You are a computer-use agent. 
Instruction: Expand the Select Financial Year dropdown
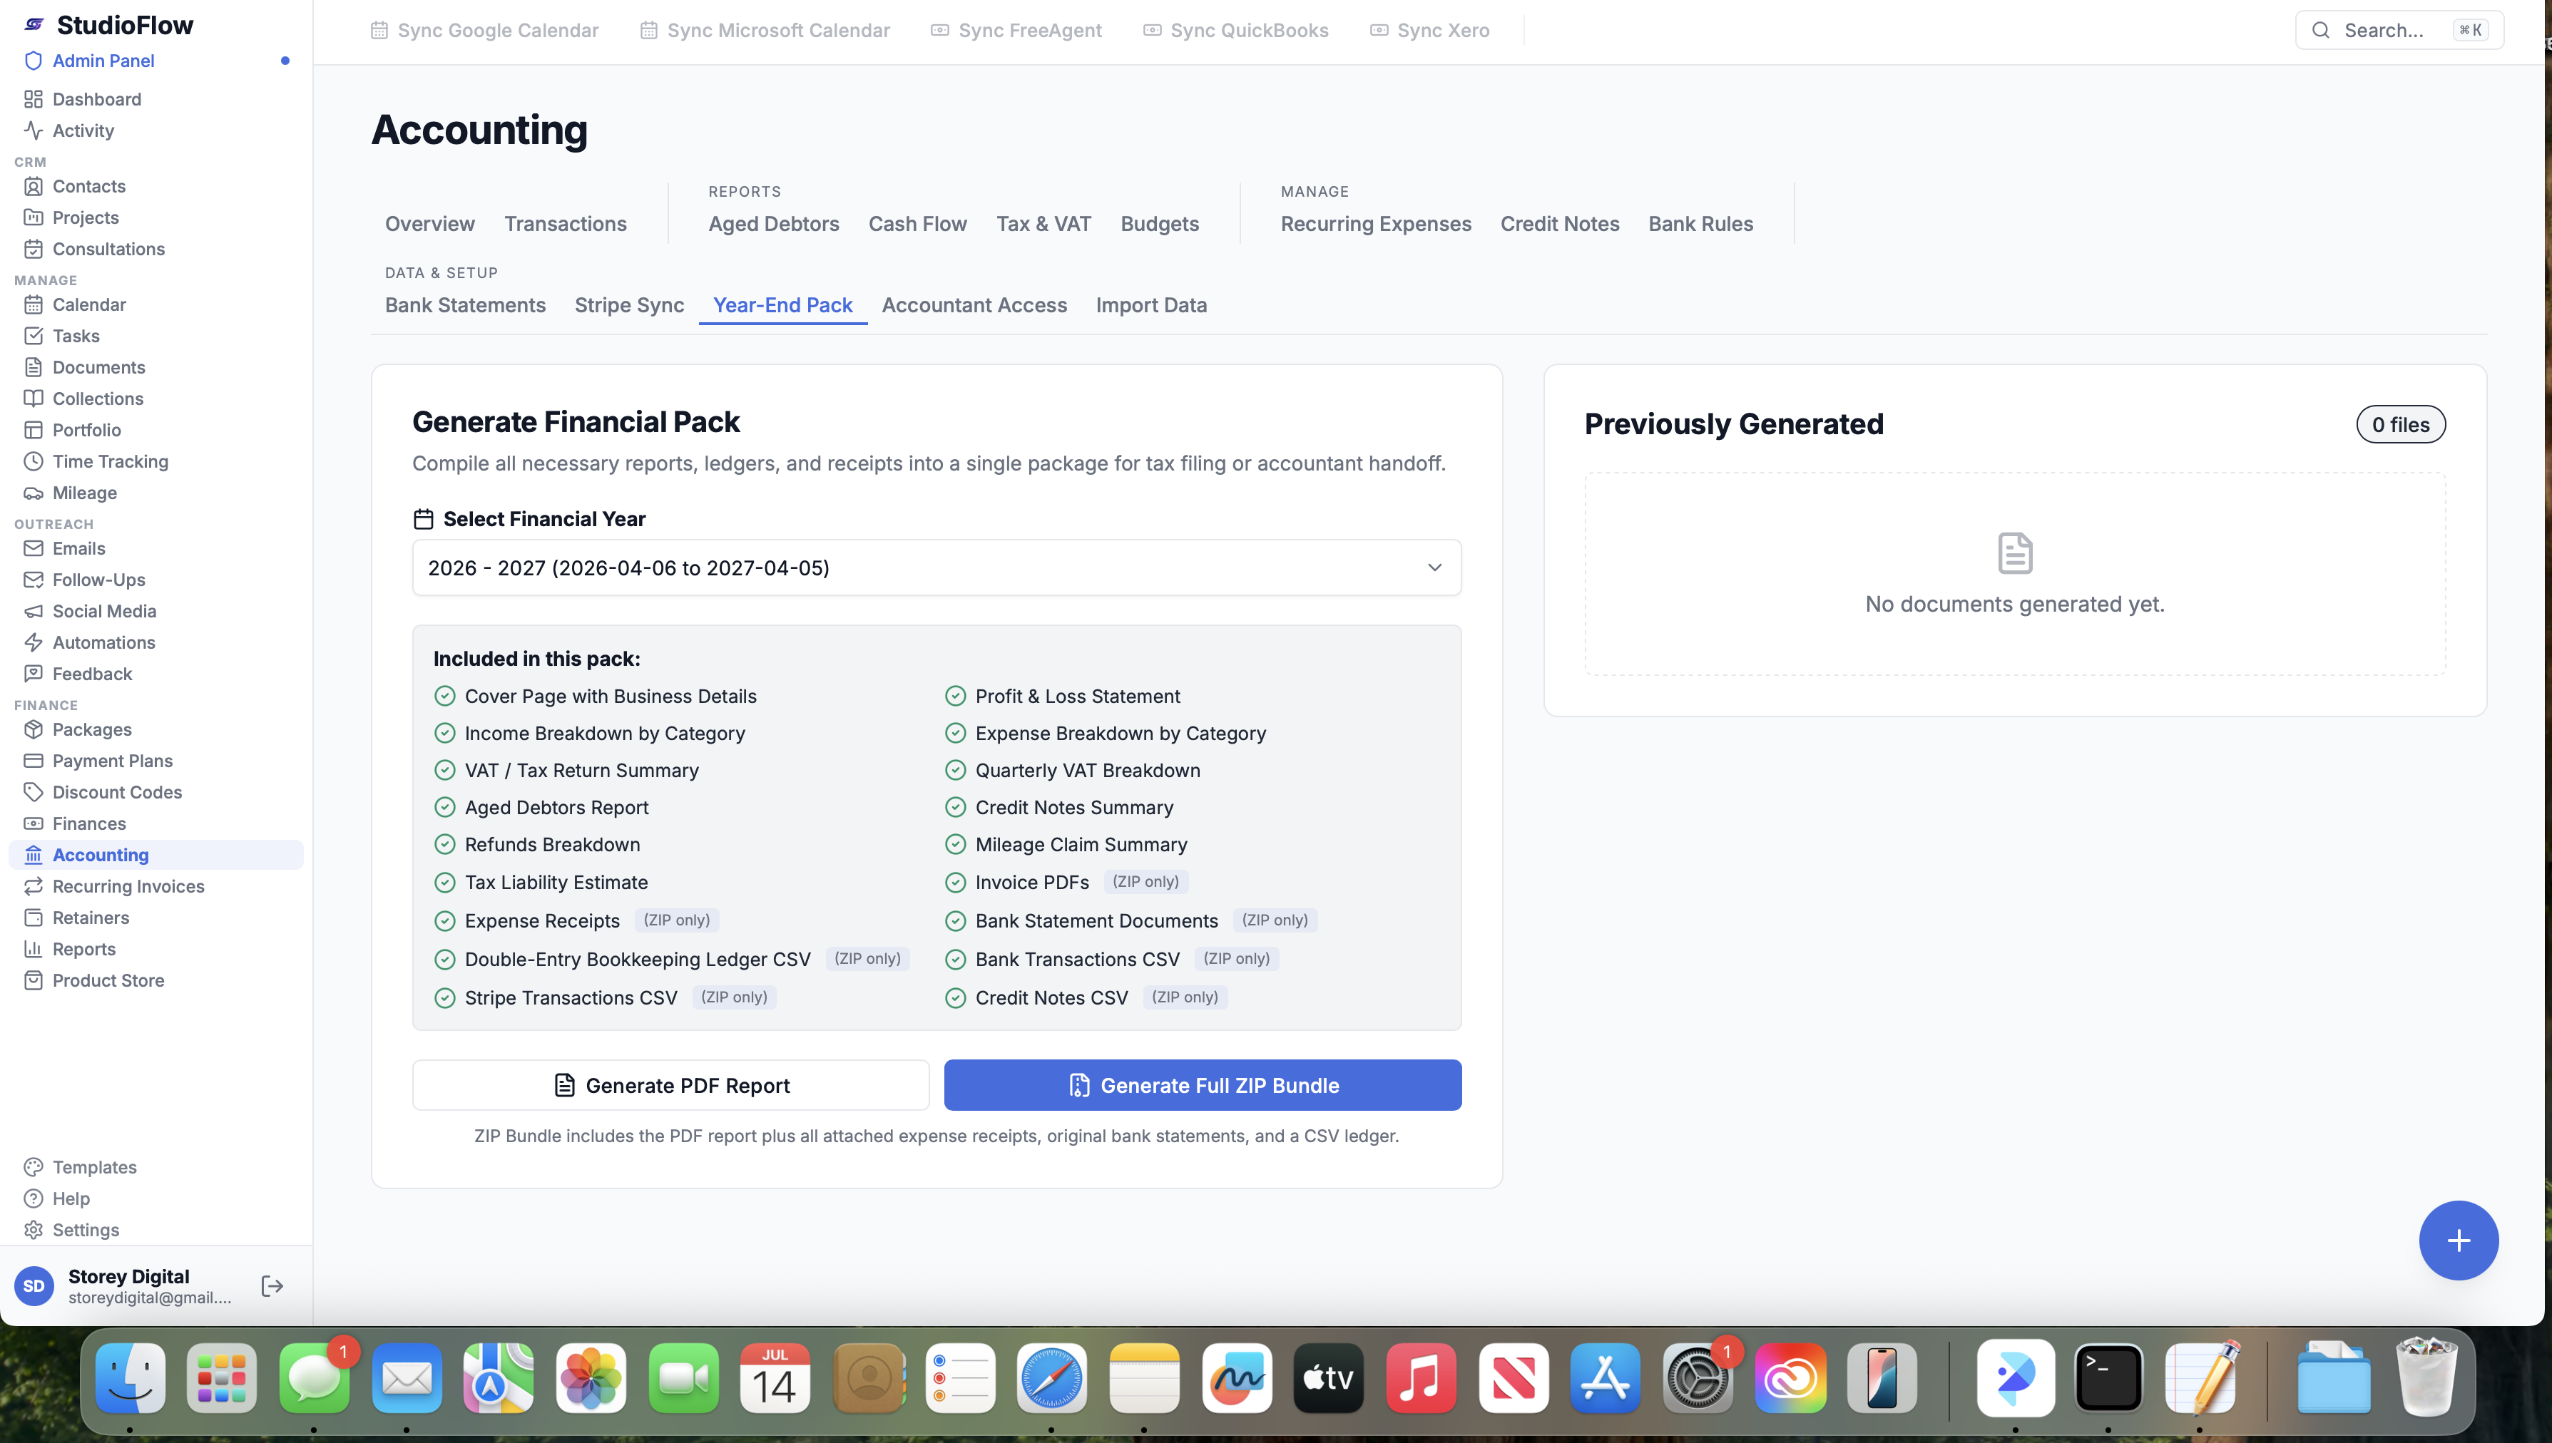[x=936, y=568]
